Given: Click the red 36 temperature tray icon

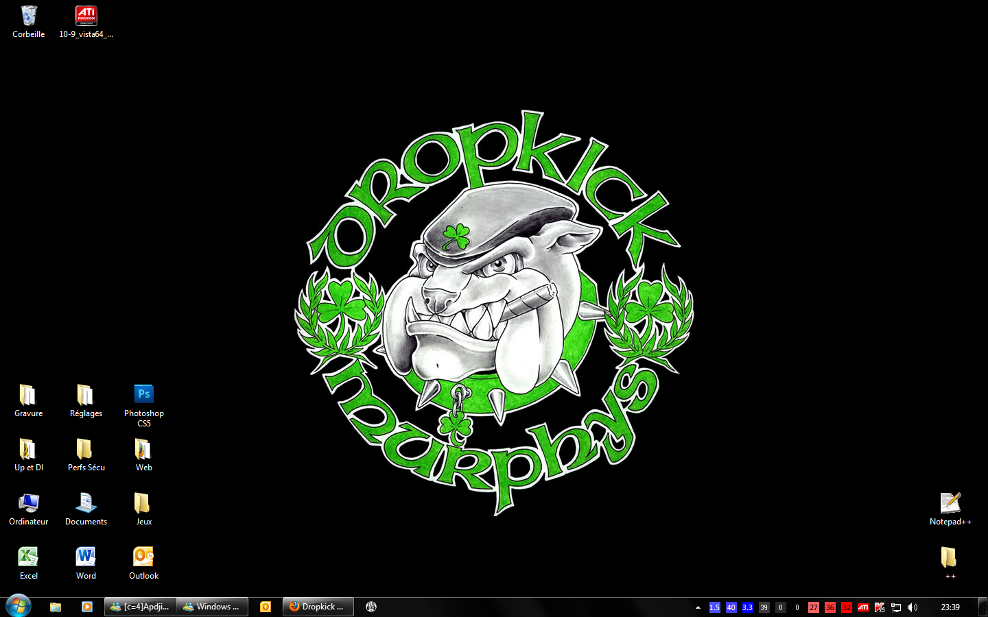Looking at the screenshot, I should point(830,607).
